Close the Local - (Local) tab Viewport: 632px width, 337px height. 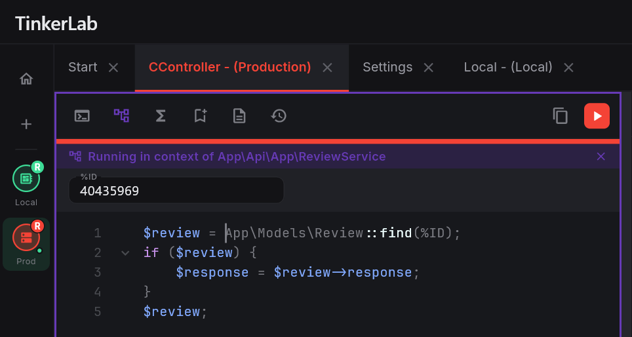click(568, 68)
